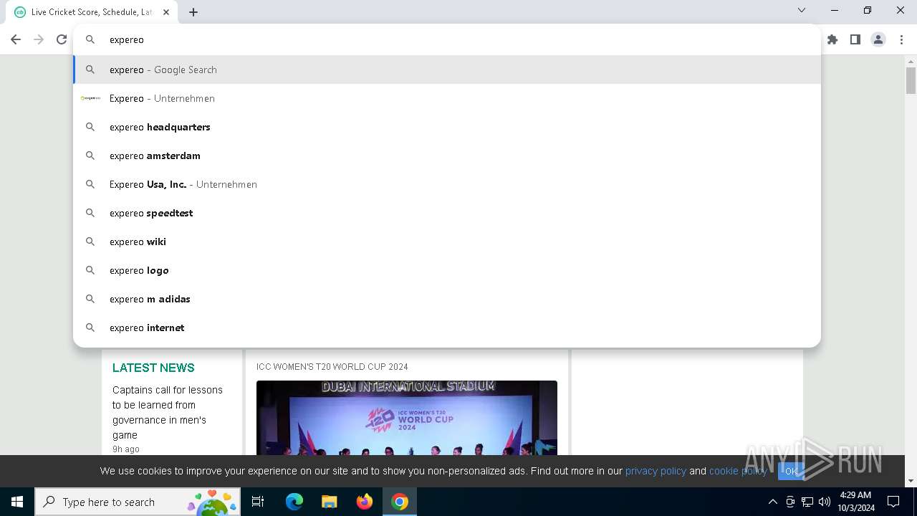Launch Microsoft Edge from taskbar
Screen dimensions: 917x516
tap(294, 502)
